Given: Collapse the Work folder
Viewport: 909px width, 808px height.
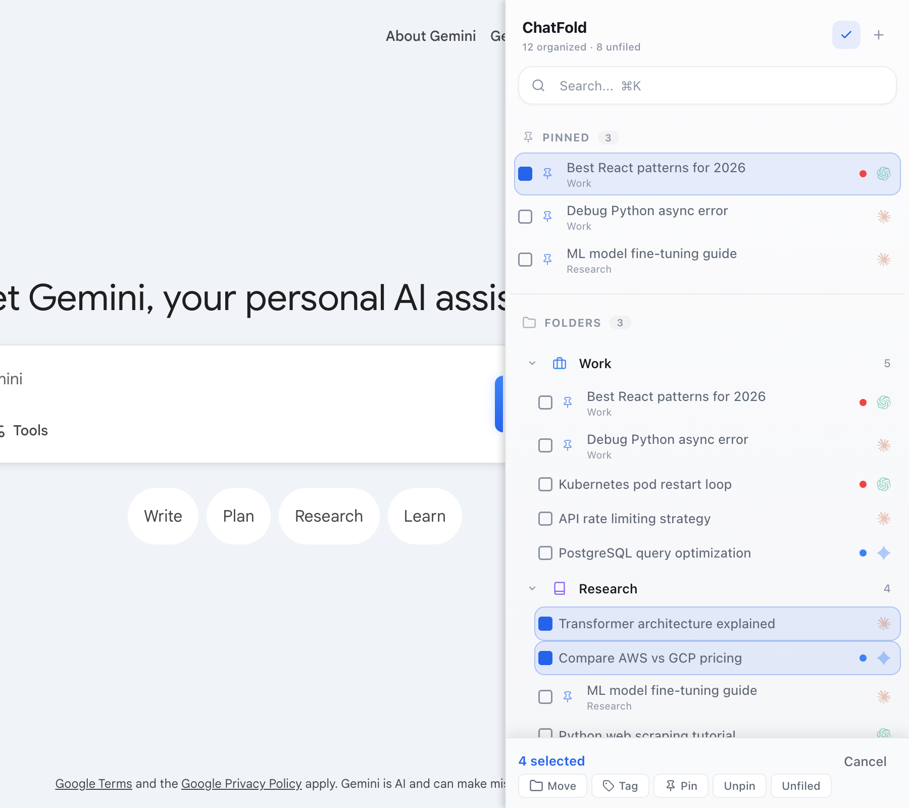Looking at the screenshot, I should click(531, 363).
